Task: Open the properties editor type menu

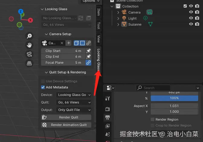Action: click(x=110, y=88)
